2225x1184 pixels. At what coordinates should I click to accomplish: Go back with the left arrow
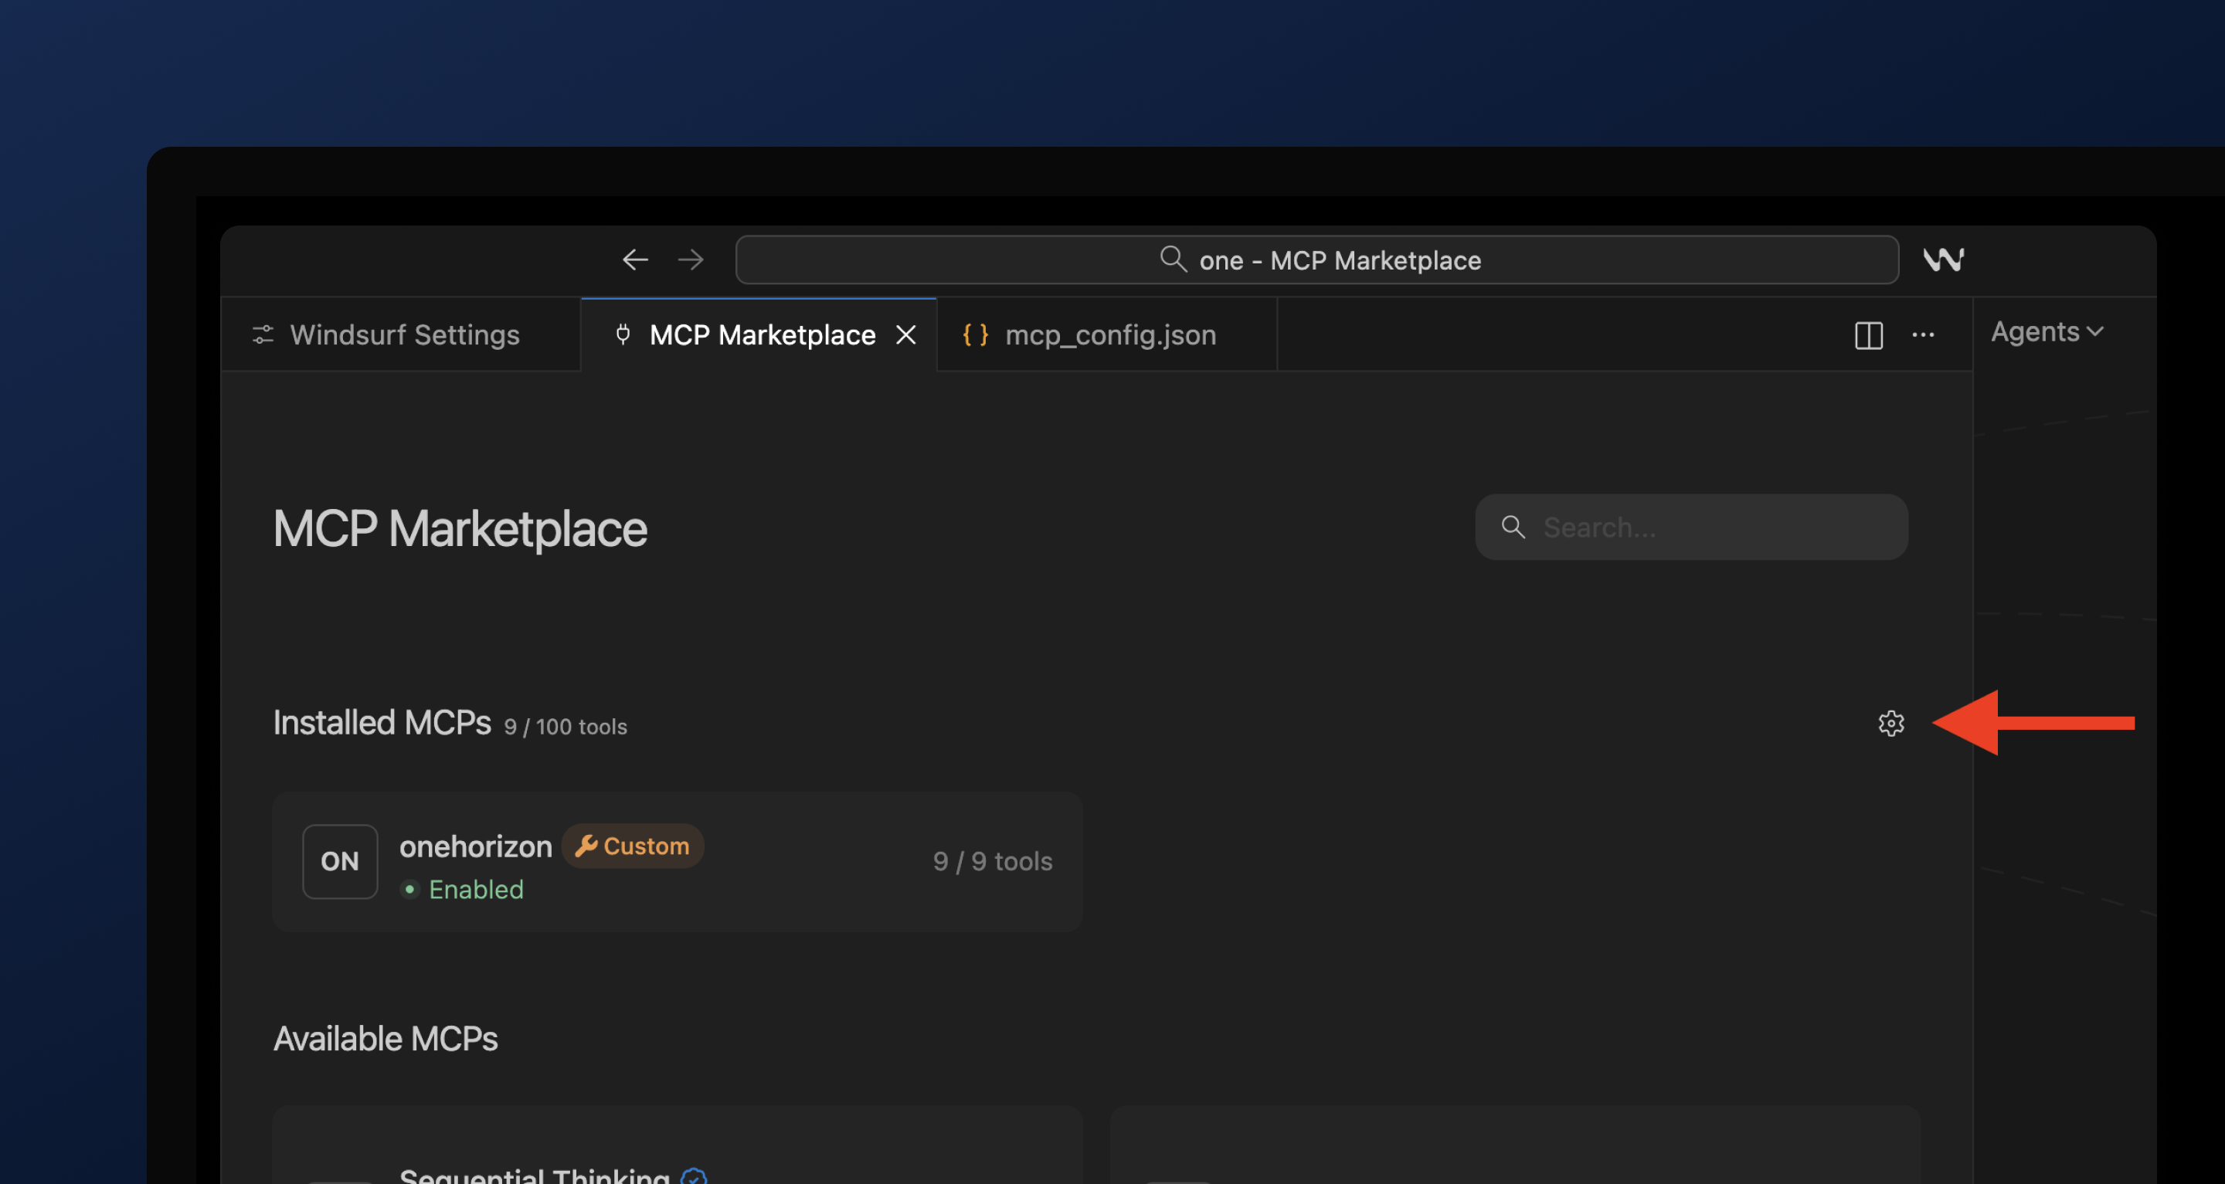pos(635,260)
